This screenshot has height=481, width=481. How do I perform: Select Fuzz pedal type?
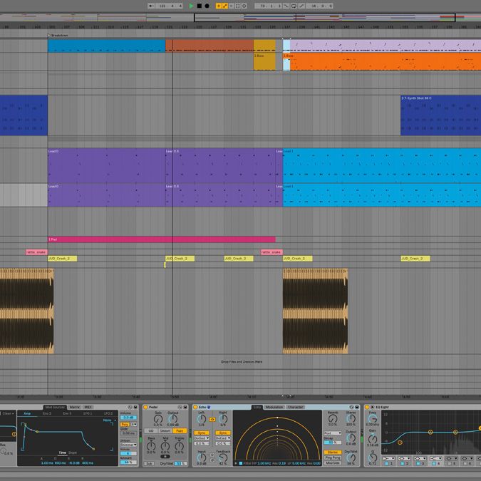click(x=180, y=430)
